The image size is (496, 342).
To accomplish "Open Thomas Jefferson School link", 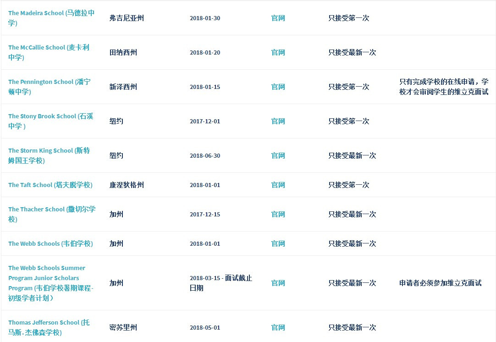I will point(49,327).
